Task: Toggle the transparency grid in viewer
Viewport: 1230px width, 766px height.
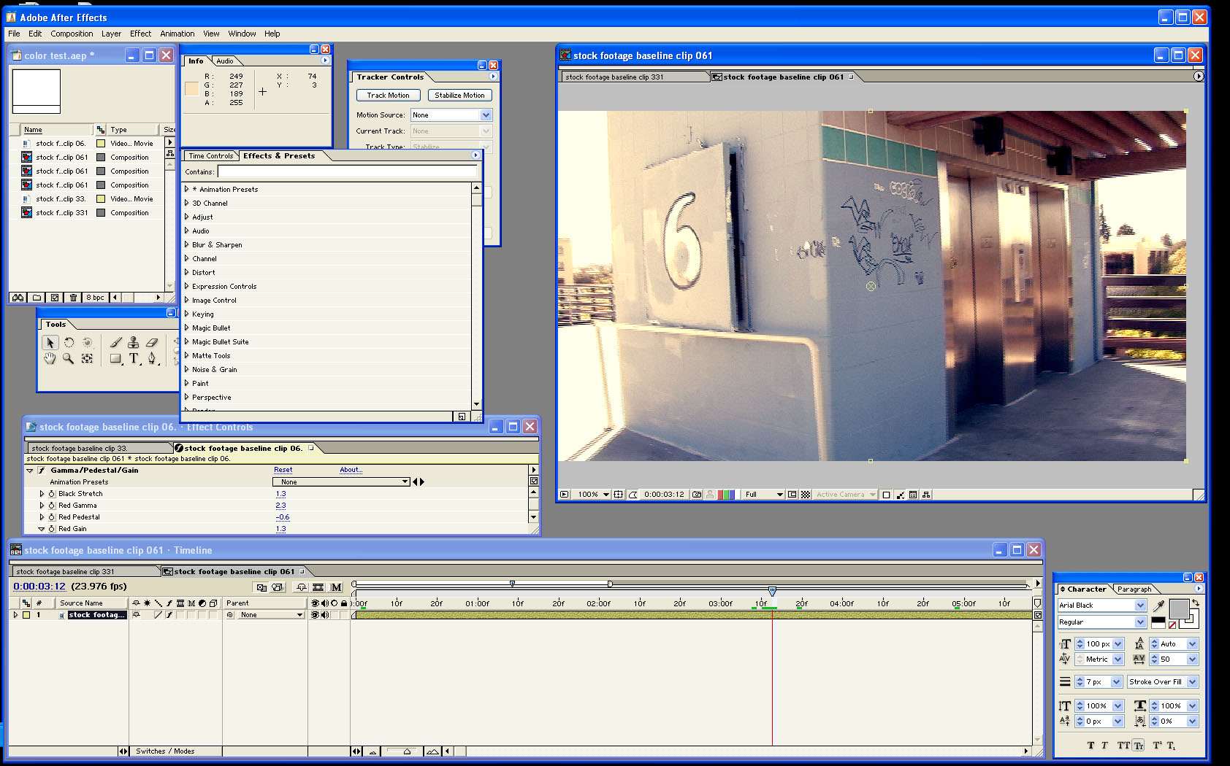Action: (x=806, y=495)
